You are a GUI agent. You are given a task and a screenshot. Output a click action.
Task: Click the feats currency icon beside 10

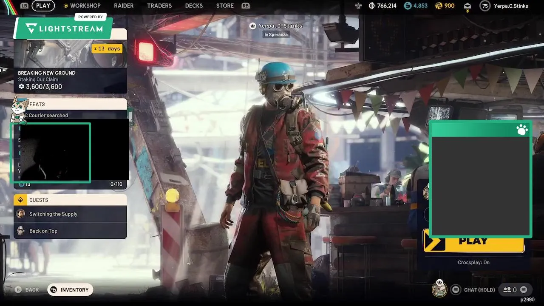[22, 184]
